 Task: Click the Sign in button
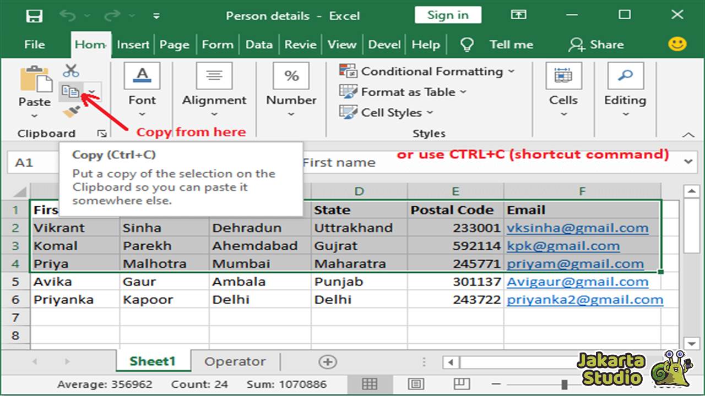click(x=448, y=15)
